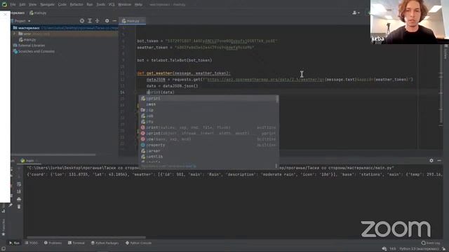Click the Run console horizontal scrollbar
449x252 pixels.
[x=86, y=237]
